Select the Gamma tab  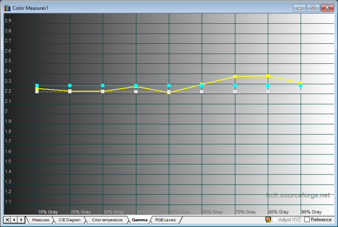point(140,220)
